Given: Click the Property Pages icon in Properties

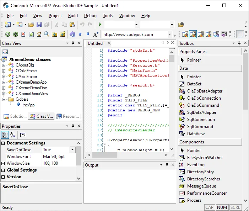Looking at the screenshot, I should pos(22,135).
